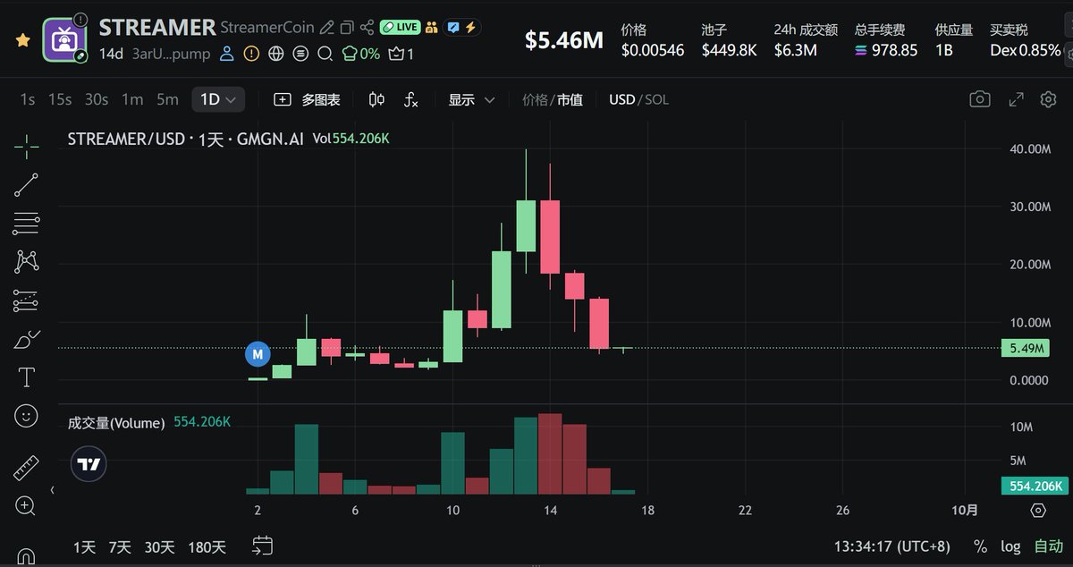Set chart currency to SOL
Image resolution: width=1073 pixels, height=567 pixels.
point(655,100)
